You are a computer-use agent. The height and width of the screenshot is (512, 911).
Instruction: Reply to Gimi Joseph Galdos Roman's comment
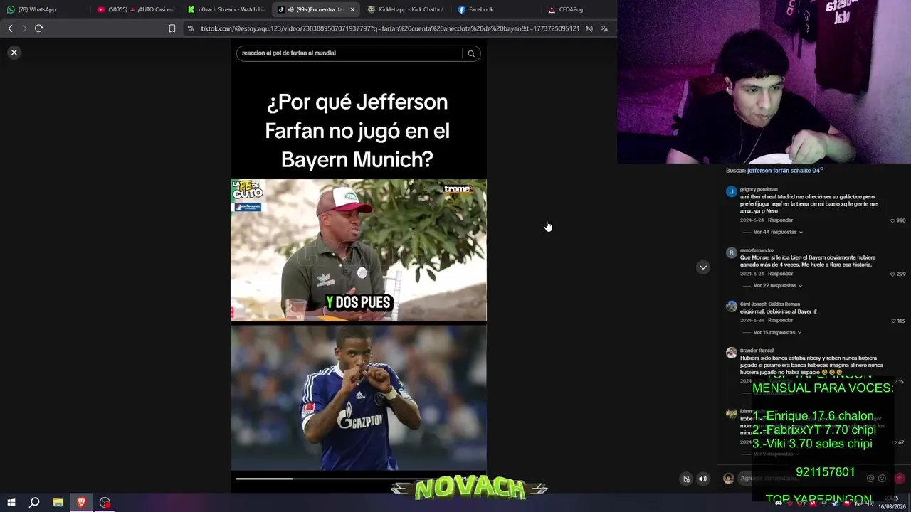[x=780, y=320]
